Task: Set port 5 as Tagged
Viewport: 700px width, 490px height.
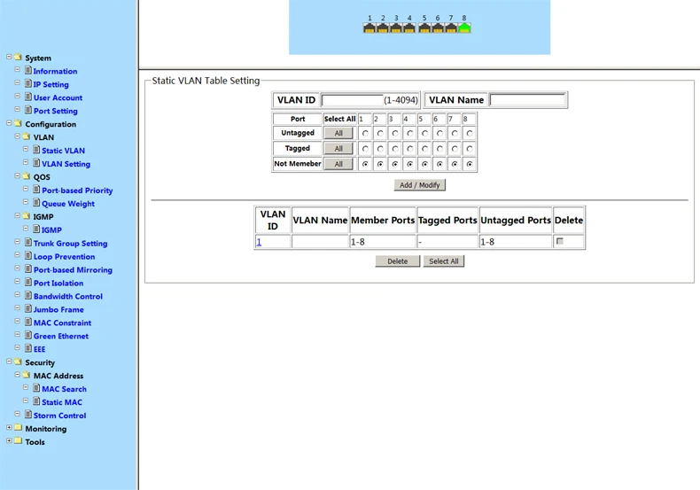Action: [424, 149]
